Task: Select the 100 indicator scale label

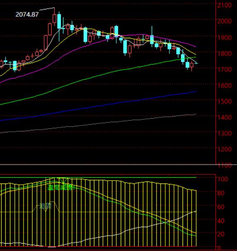Action: click(223, 179)
